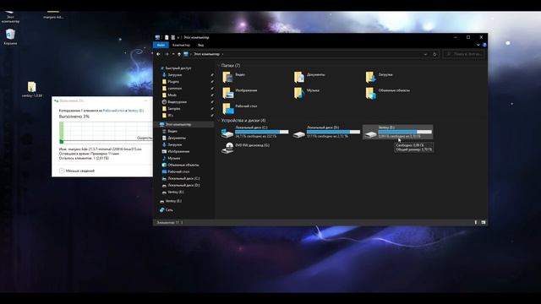Select the Локальный диск (D:) drive tile
Screen dimensions: 541x304
pos(326,132)
